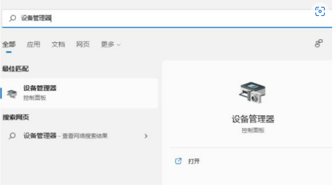The height and width of the screenshot is (188, 336).
Task: Click the account/feedback people icon
Action: [318, 43]
